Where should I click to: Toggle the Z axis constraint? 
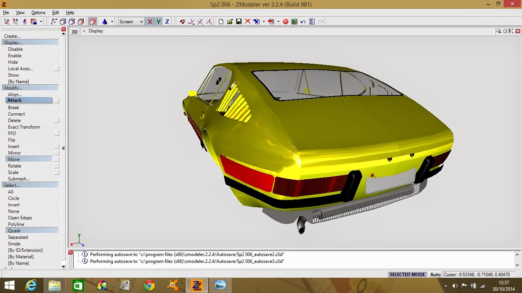click(167, 22)
